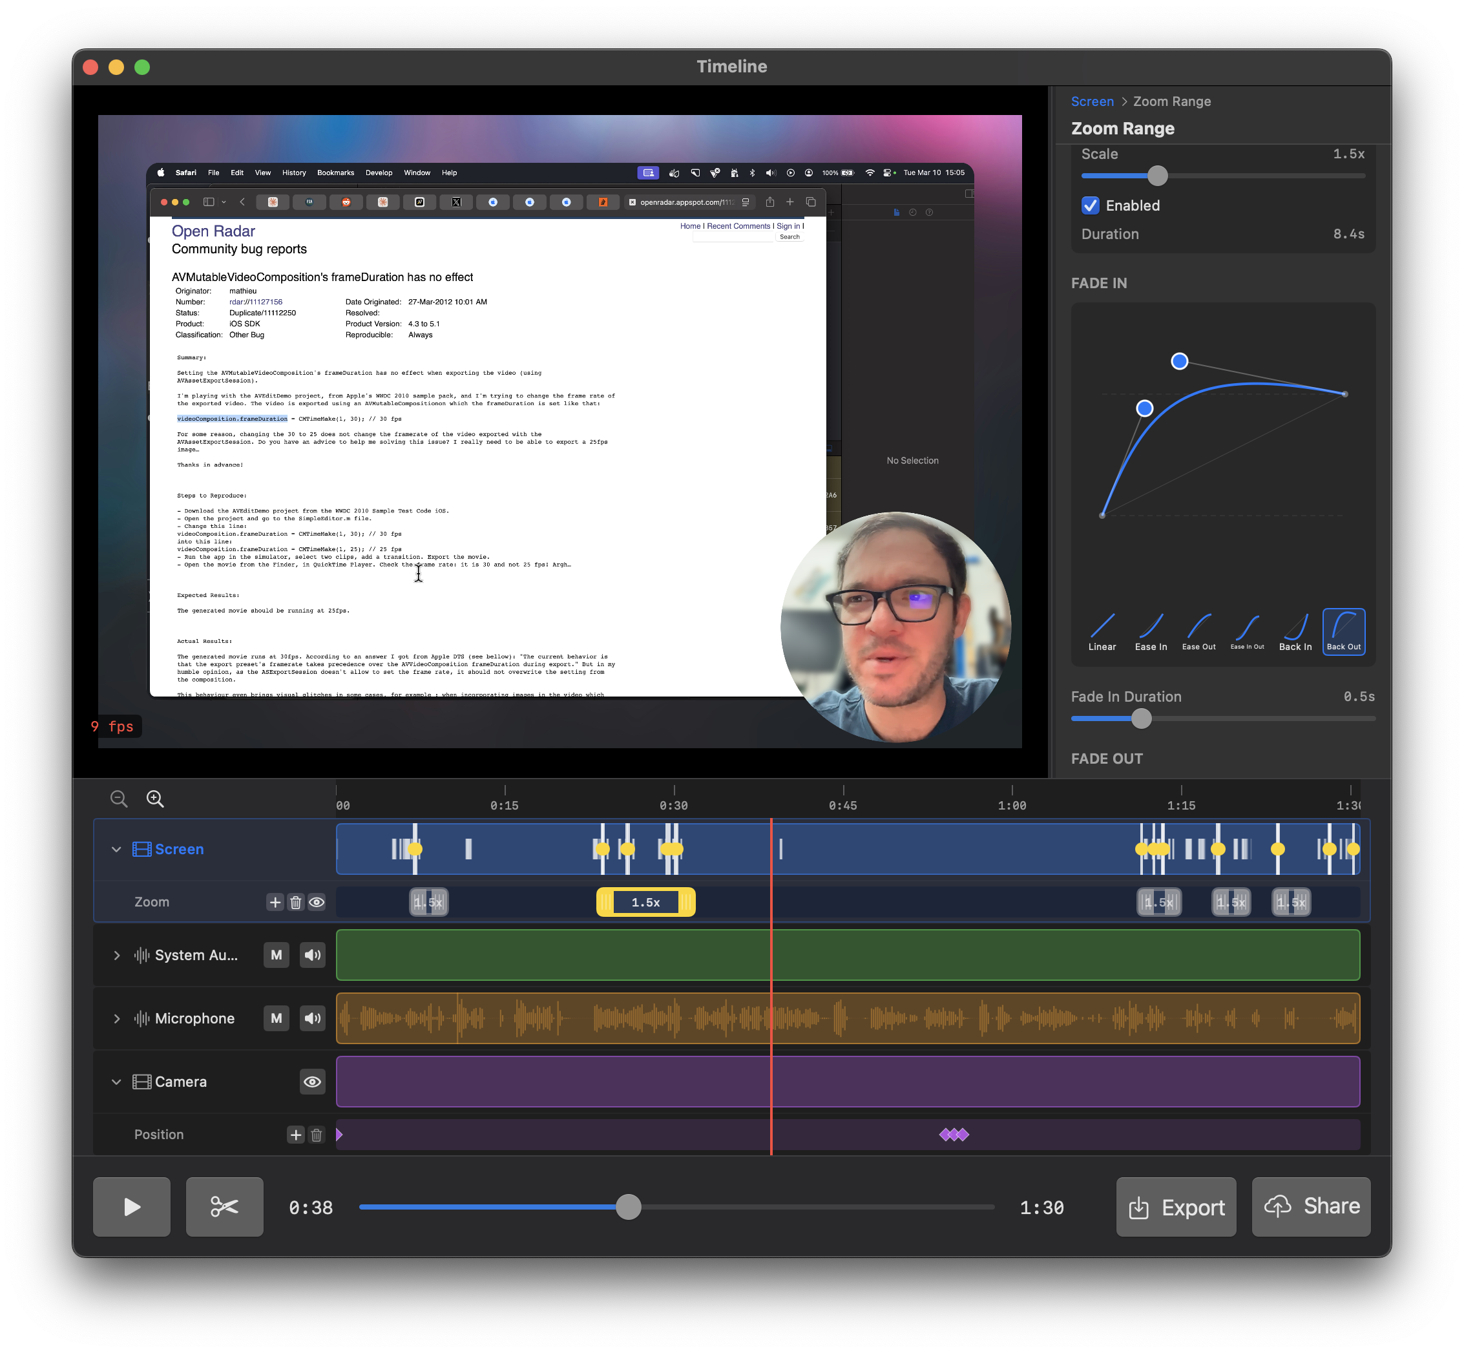The width and height of the screenshot is (1464, 1353).
Task: Select the Back Out easing curve
Action: tap(1343, 631)
